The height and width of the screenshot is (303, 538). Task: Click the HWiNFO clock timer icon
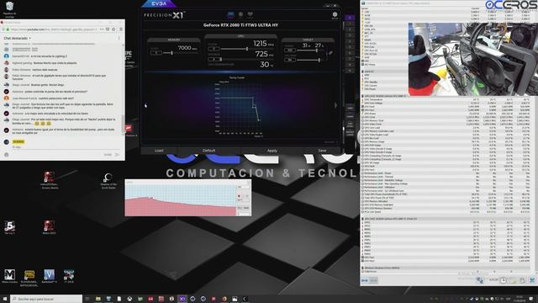click(503, 280)
